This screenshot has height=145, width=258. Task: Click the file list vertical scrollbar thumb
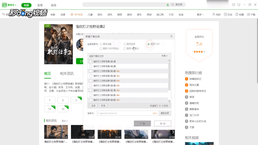[169, 76]
